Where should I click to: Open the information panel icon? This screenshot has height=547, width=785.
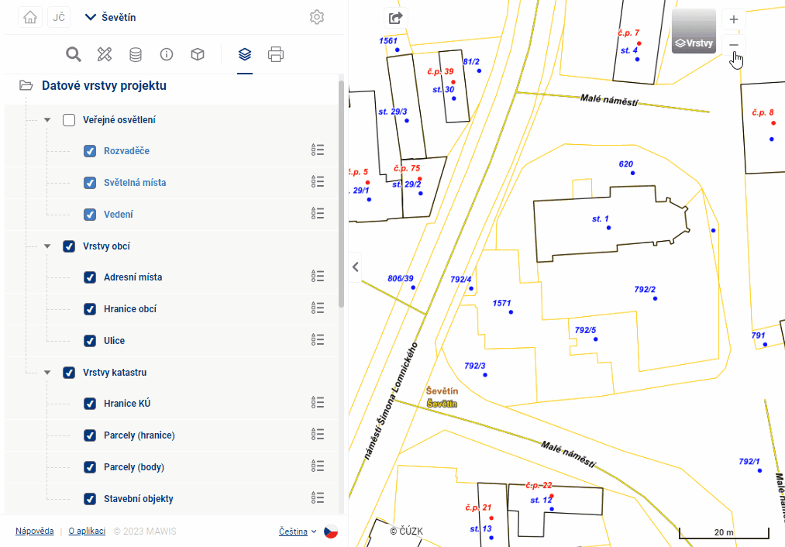pyautogui.click(x=166, y=54)
